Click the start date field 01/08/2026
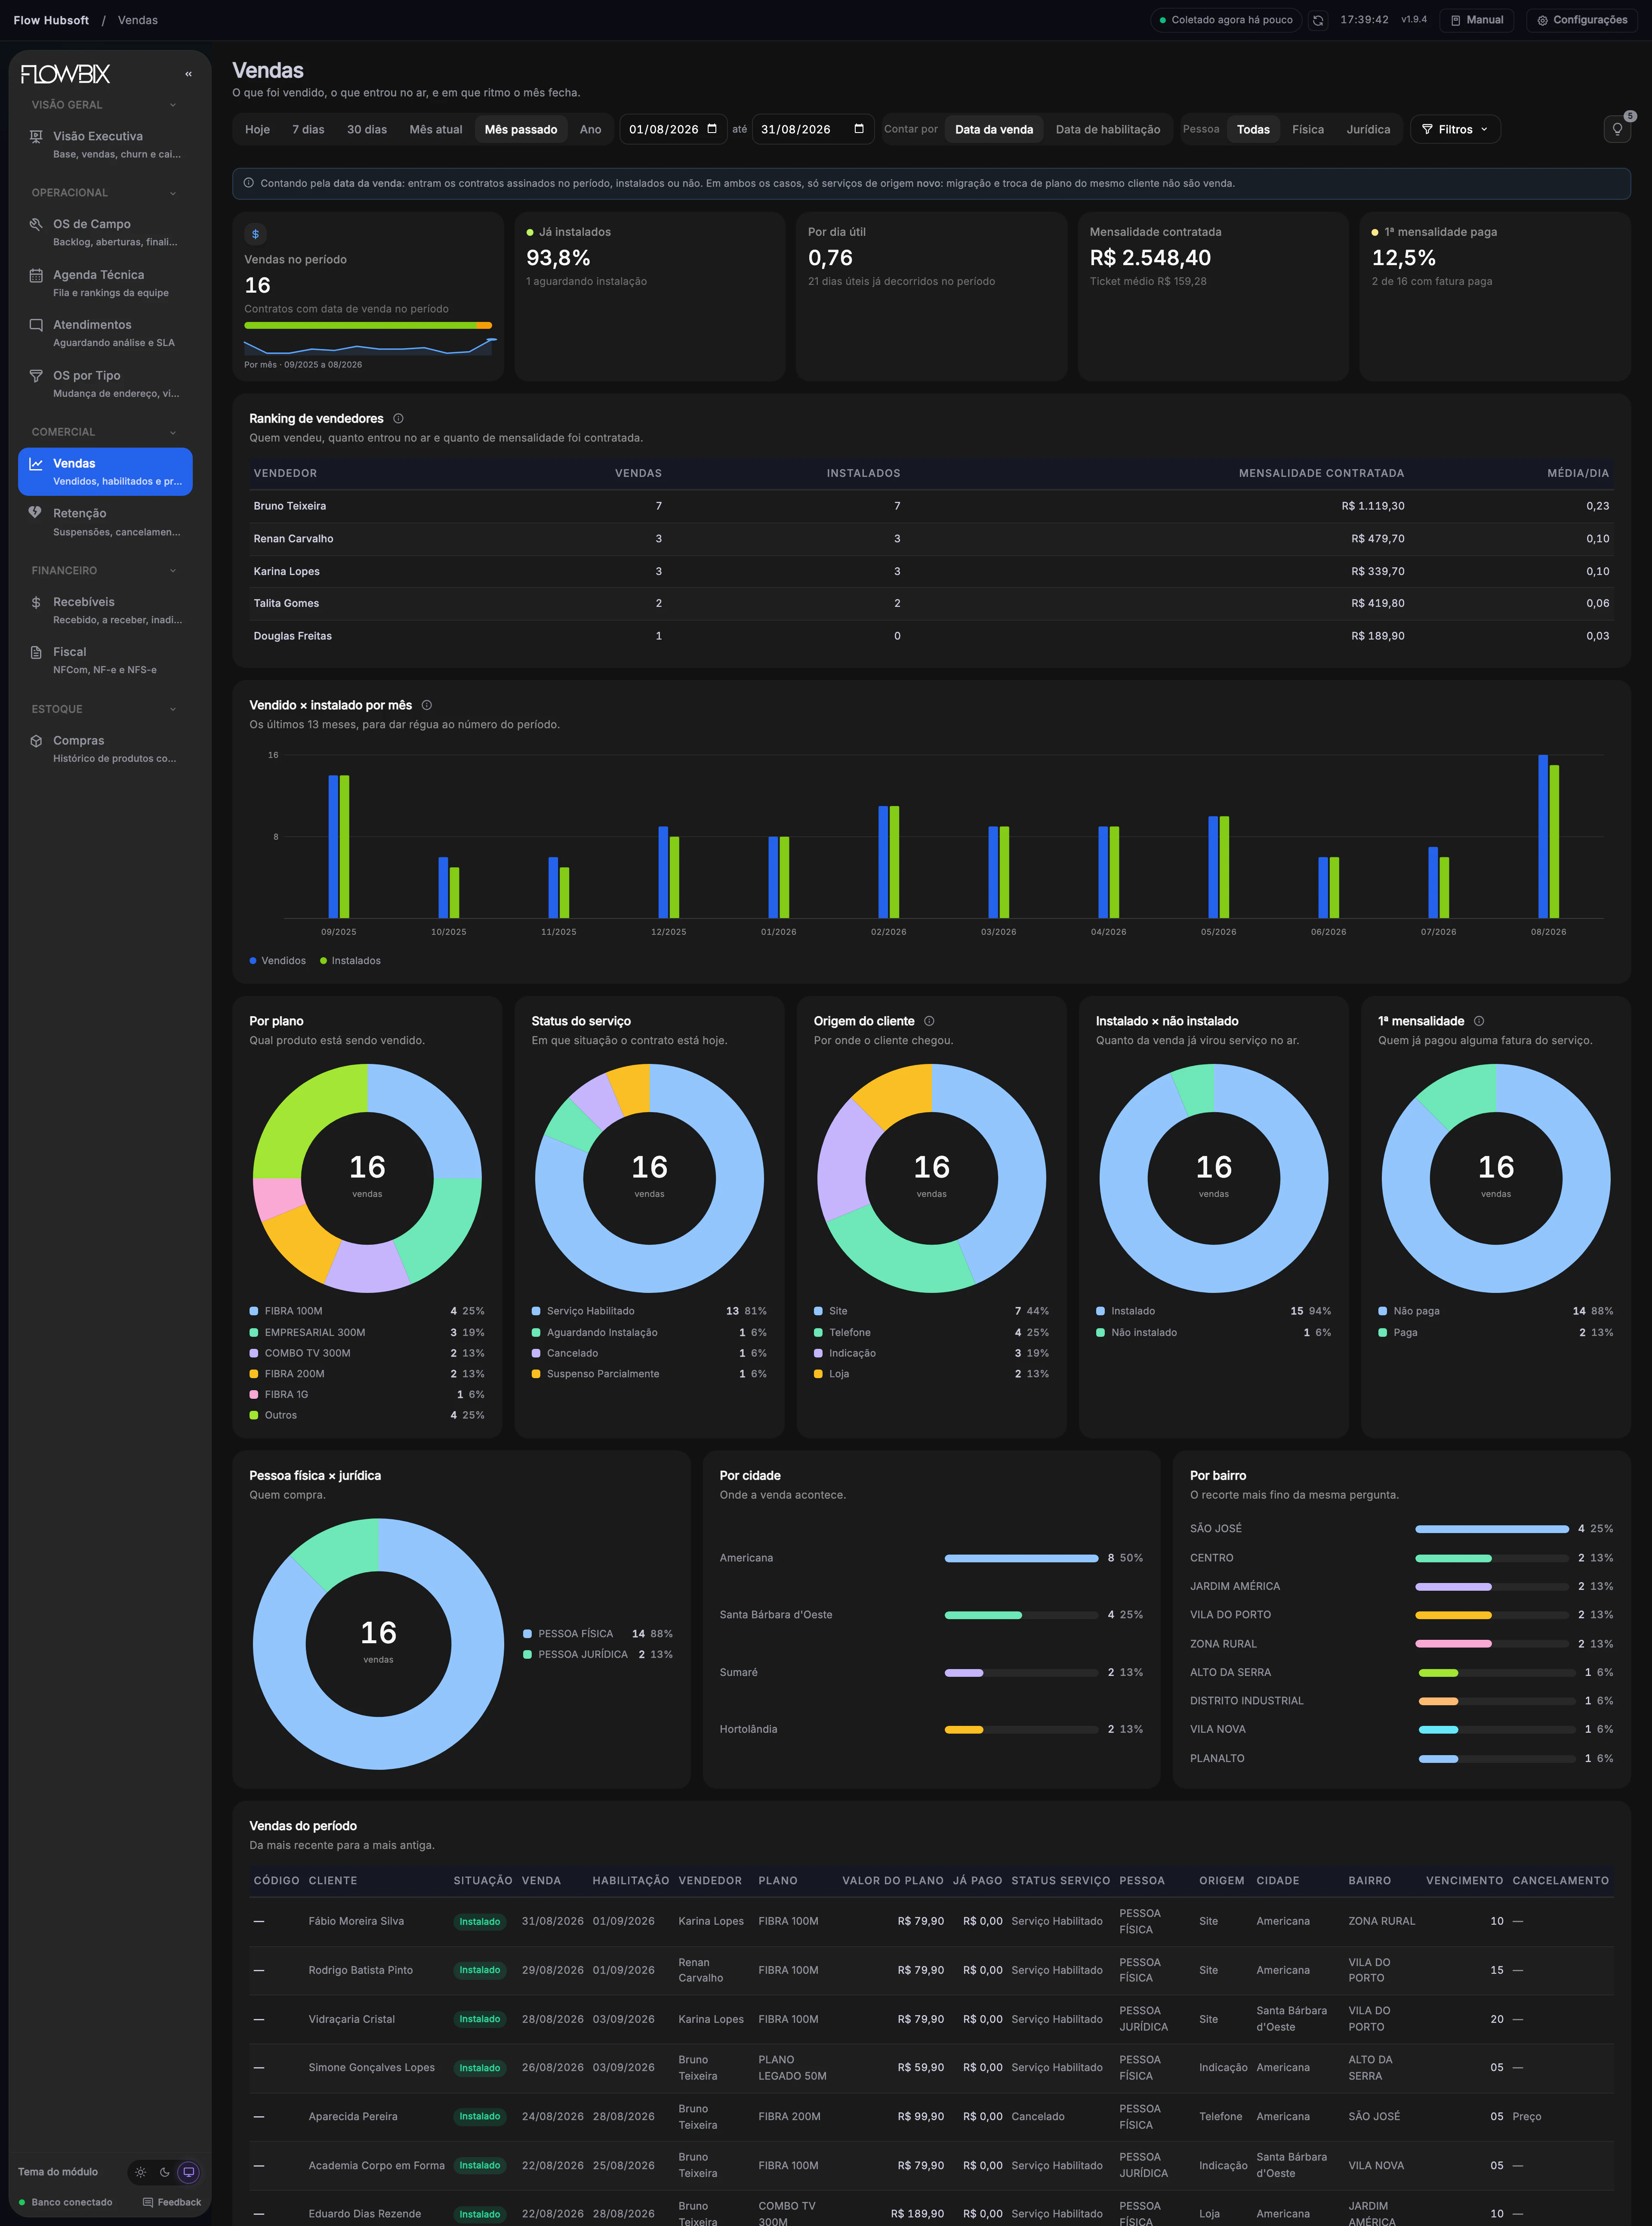 [673, 129]
